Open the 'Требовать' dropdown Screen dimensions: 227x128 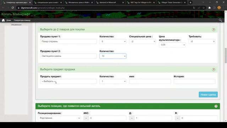tap(202, 42)
